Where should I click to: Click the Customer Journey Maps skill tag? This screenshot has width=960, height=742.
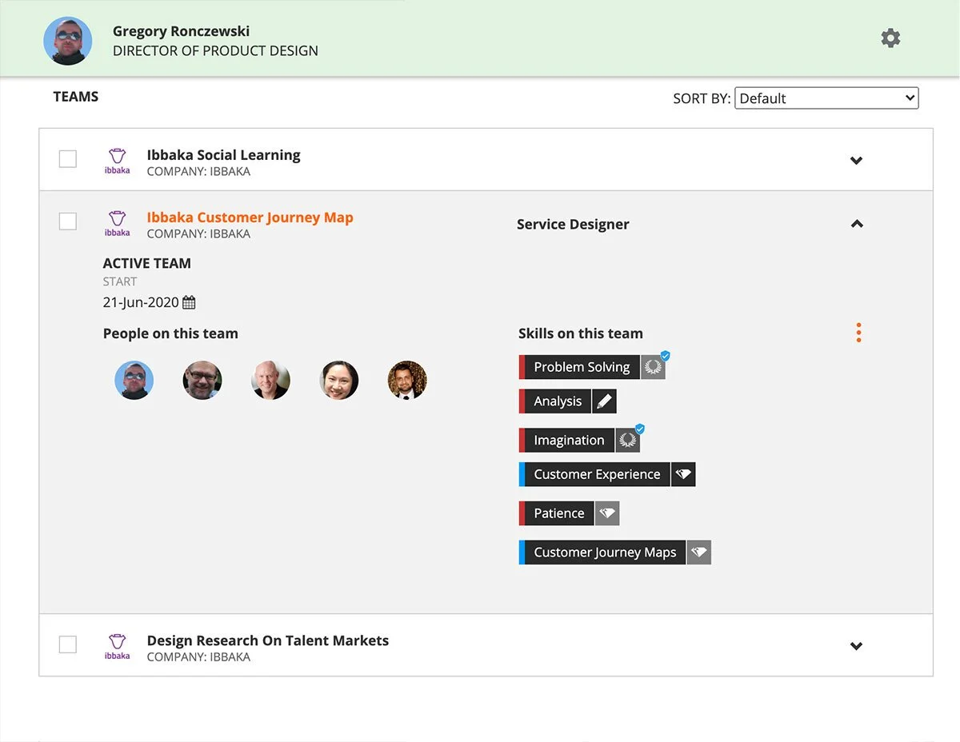click(x=602, y=553)
